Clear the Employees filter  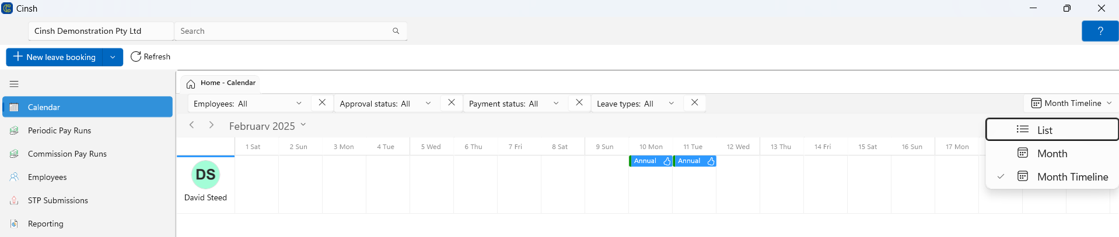pos(322,103)
